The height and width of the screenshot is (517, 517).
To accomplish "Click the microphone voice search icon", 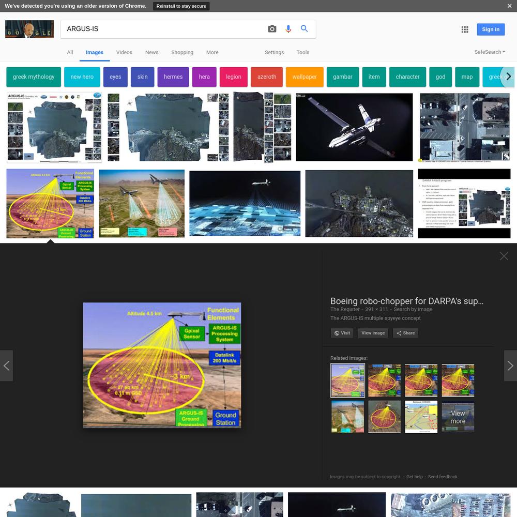I will (288, 29).
